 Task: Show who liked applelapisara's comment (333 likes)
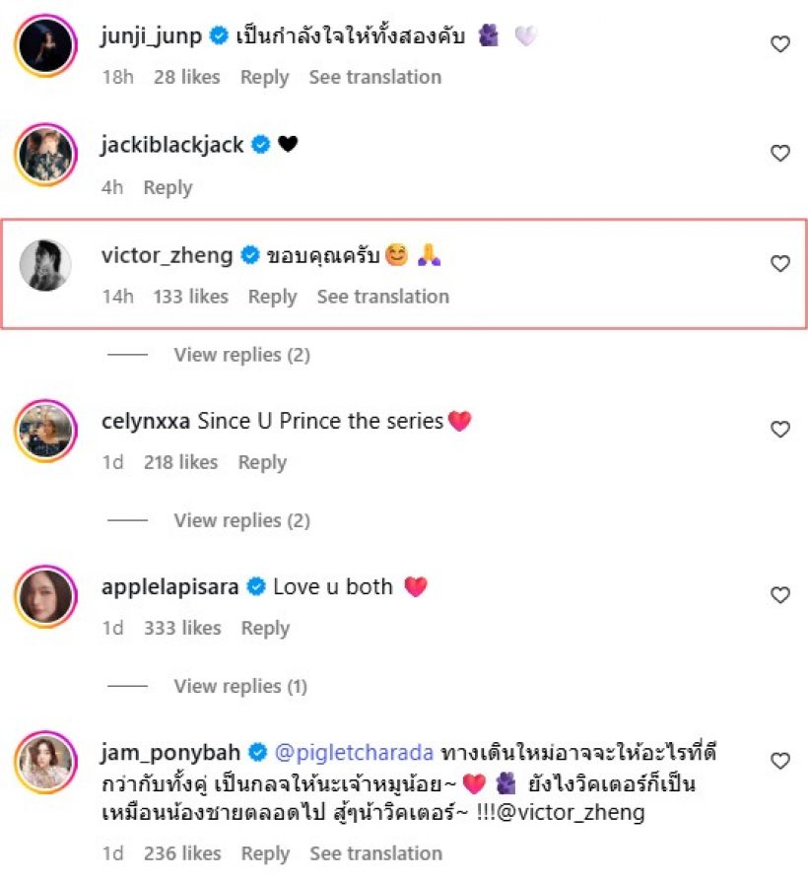[182, 628]
